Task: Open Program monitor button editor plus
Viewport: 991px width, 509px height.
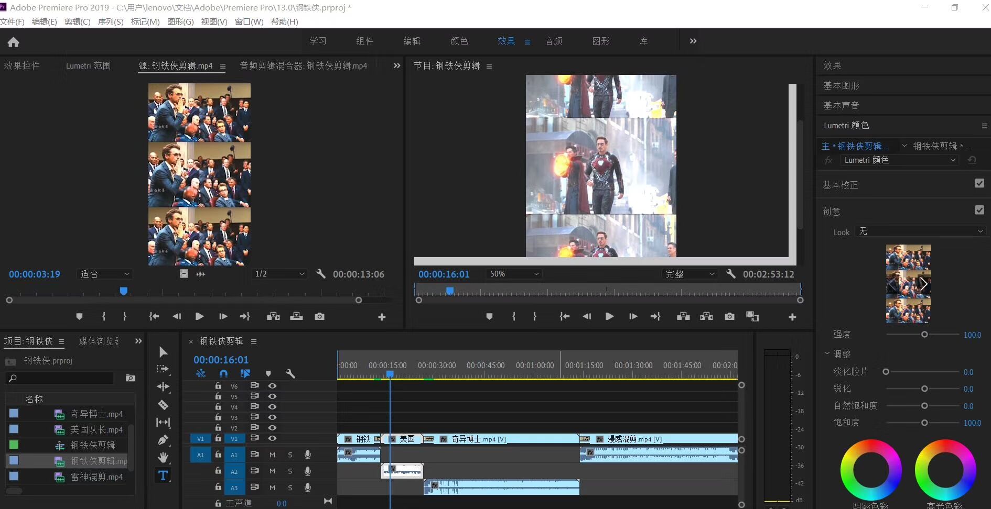Action: pyautogui.click(x=792, y=317)
